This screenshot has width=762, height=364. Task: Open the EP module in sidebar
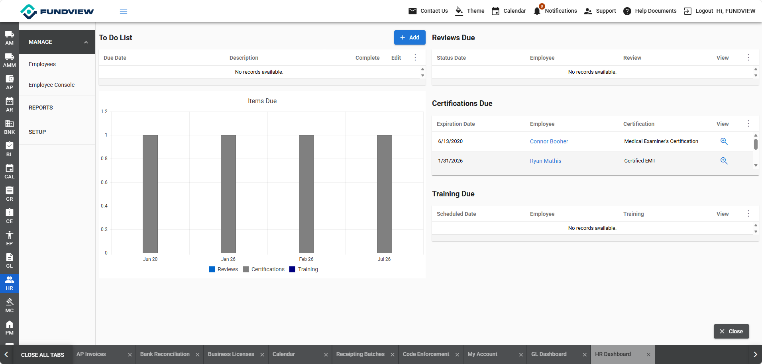(10, 239)
